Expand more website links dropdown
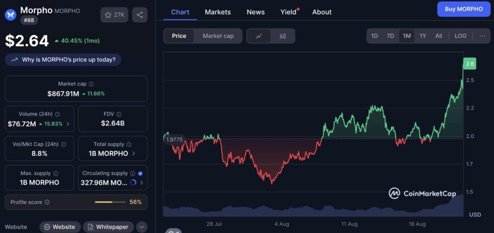Screen dimensions: 494x233 point(142,227)
